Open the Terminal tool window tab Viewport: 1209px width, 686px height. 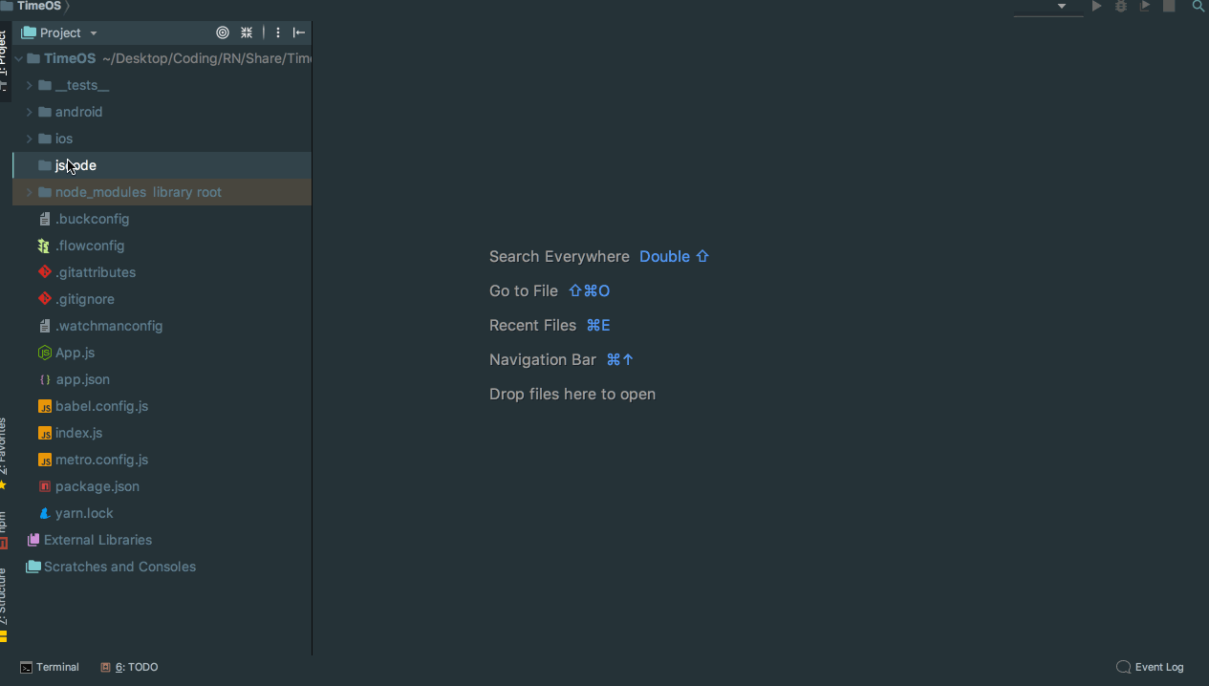[50, 667]
